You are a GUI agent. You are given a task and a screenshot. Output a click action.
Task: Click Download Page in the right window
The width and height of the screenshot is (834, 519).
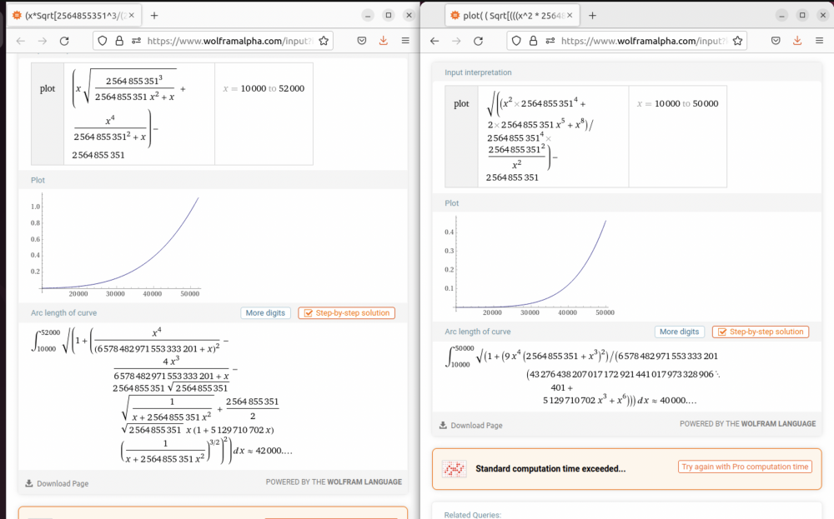click(471, 425)
